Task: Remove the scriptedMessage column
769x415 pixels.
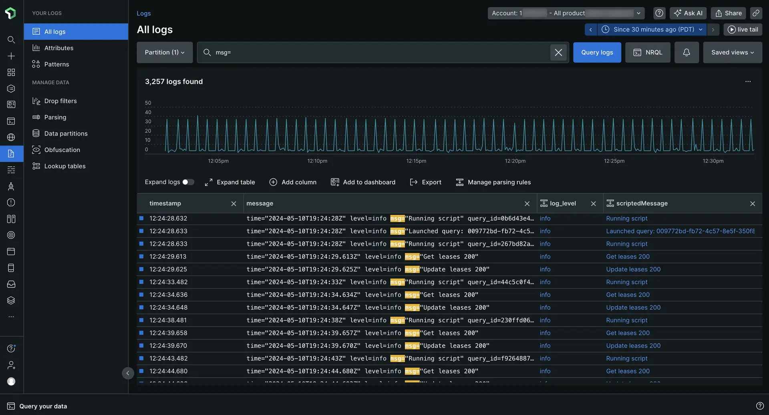Action: [753, 204]
